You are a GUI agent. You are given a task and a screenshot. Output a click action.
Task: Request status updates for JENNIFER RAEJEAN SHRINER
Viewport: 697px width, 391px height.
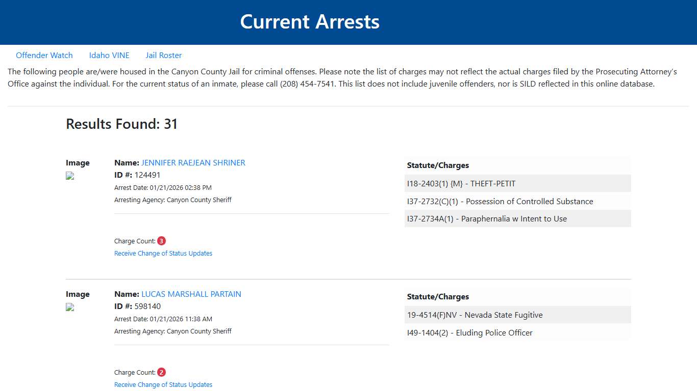tap(163, 253)
